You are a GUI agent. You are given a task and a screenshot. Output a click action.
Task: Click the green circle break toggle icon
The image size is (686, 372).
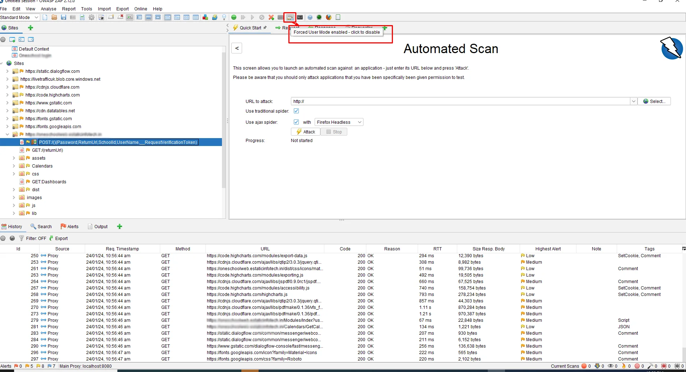pyautogui.click(x=234, y=17)
